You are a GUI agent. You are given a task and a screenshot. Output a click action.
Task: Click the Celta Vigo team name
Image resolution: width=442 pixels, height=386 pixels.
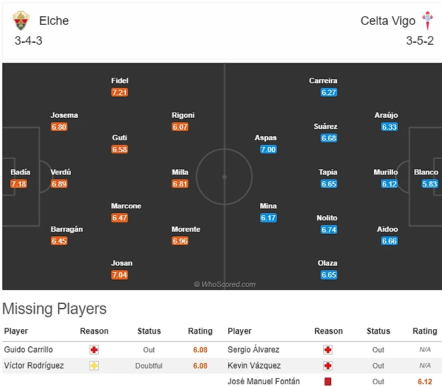click(388, 21)
